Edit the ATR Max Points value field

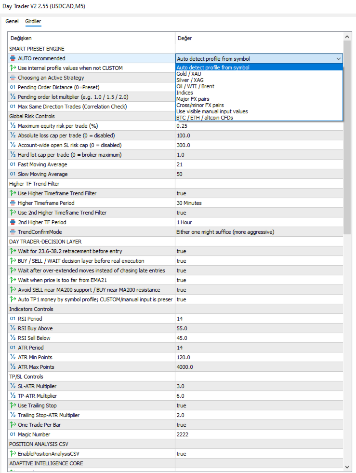259,367
